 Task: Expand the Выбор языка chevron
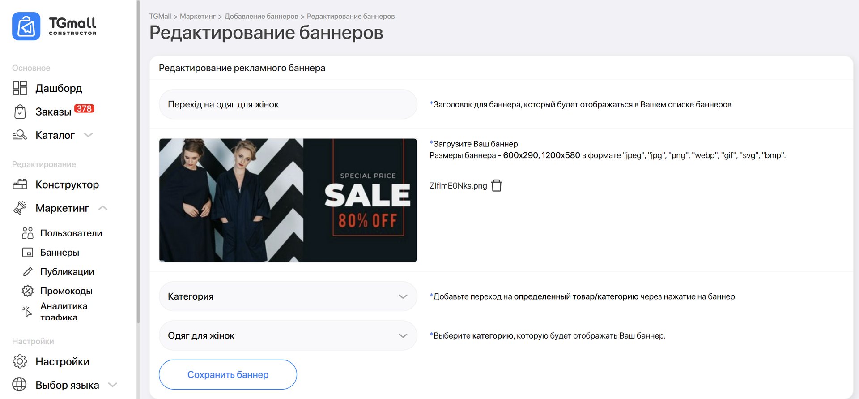point(113,385)
